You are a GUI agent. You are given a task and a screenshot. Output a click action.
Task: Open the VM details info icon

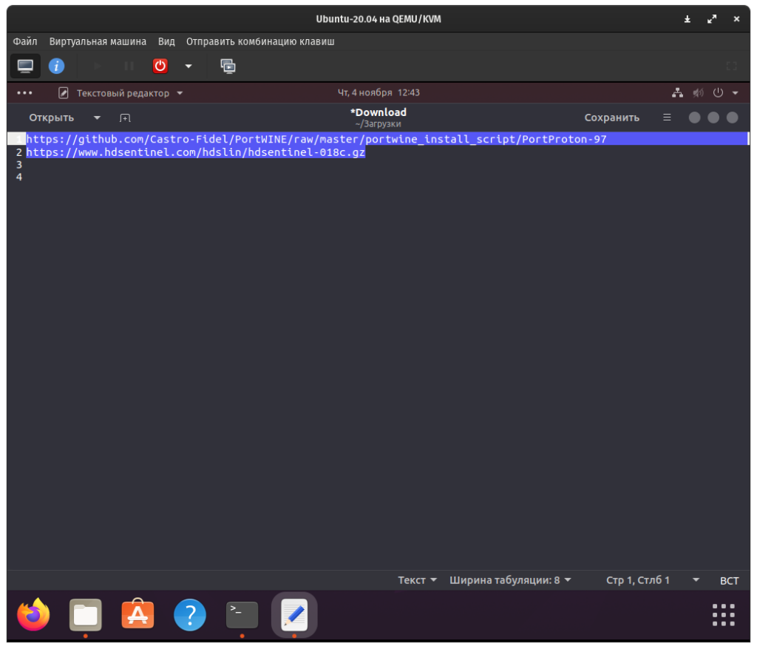[56, 66]
